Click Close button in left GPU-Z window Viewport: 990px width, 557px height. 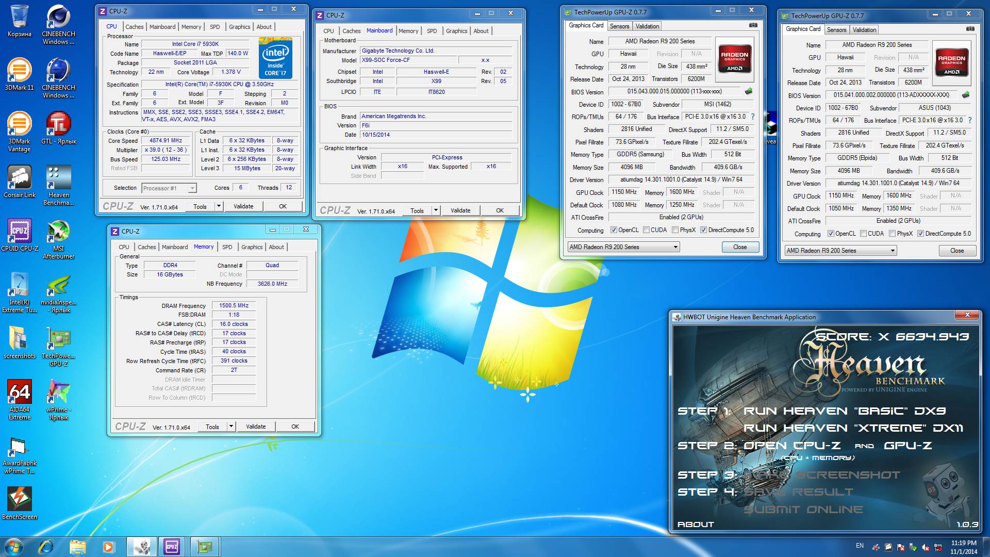pyautogui.click(x=740, y=247)
